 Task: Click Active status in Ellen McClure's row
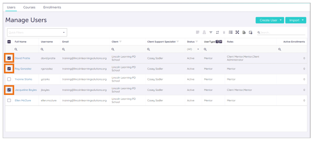(191, 100)
